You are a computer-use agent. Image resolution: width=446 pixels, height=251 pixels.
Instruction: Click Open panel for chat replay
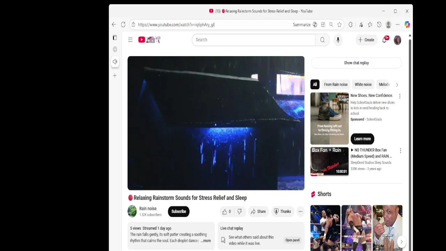coord(292,240)
